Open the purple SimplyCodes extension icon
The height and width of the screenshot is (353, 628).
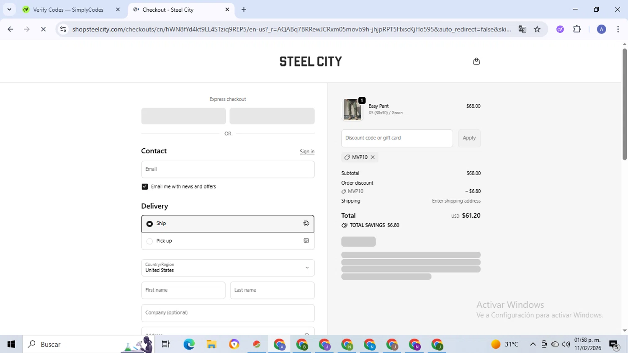coord(560,29)
